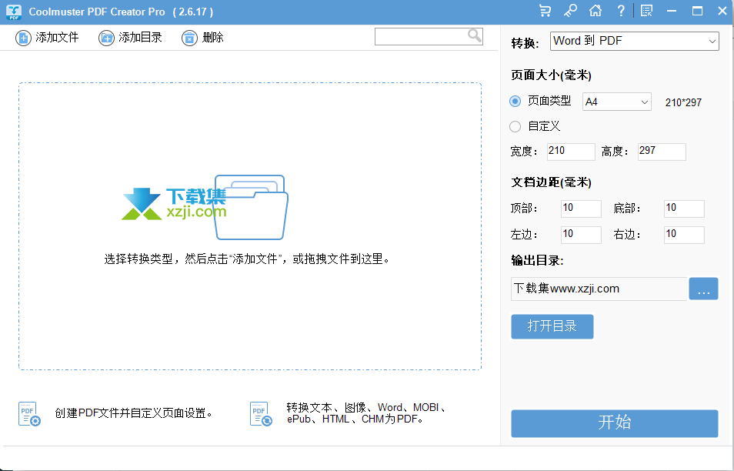
Task: Click the '输出目录:' label
Action: pos(537,261)
